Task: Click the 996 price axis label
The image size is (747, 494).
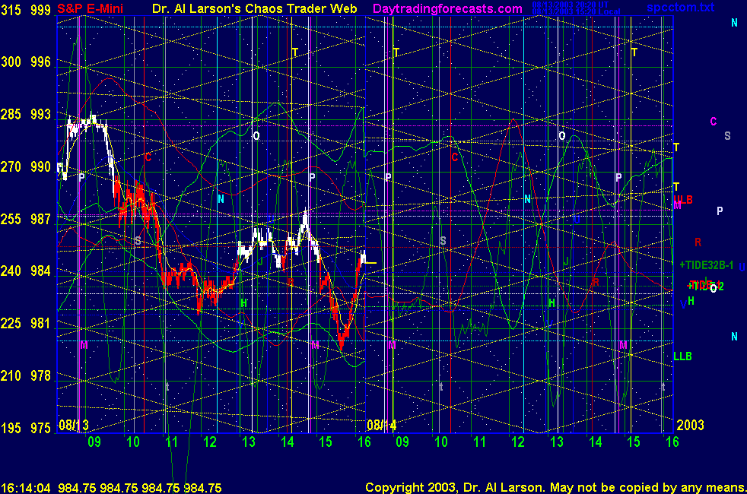Action: click(x=40, y=62)
